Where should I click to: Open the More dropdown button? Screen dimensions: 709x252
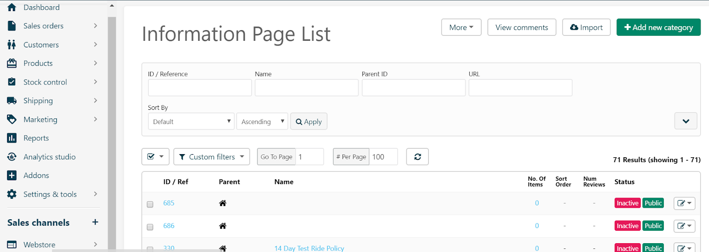point(461,27)
